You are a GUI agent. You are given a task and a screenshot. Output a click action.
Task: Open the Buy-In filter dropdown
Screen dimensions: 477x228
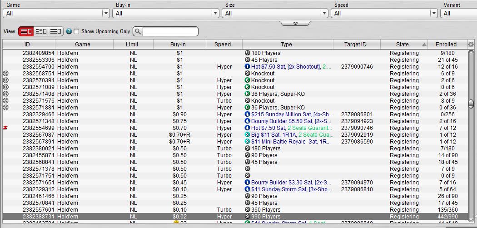[165, 13]
